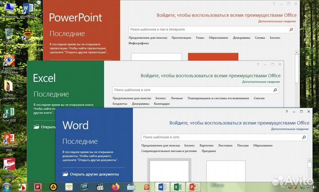
Task: Select the Письма suggestion in Word
Action: pos(243,146)
